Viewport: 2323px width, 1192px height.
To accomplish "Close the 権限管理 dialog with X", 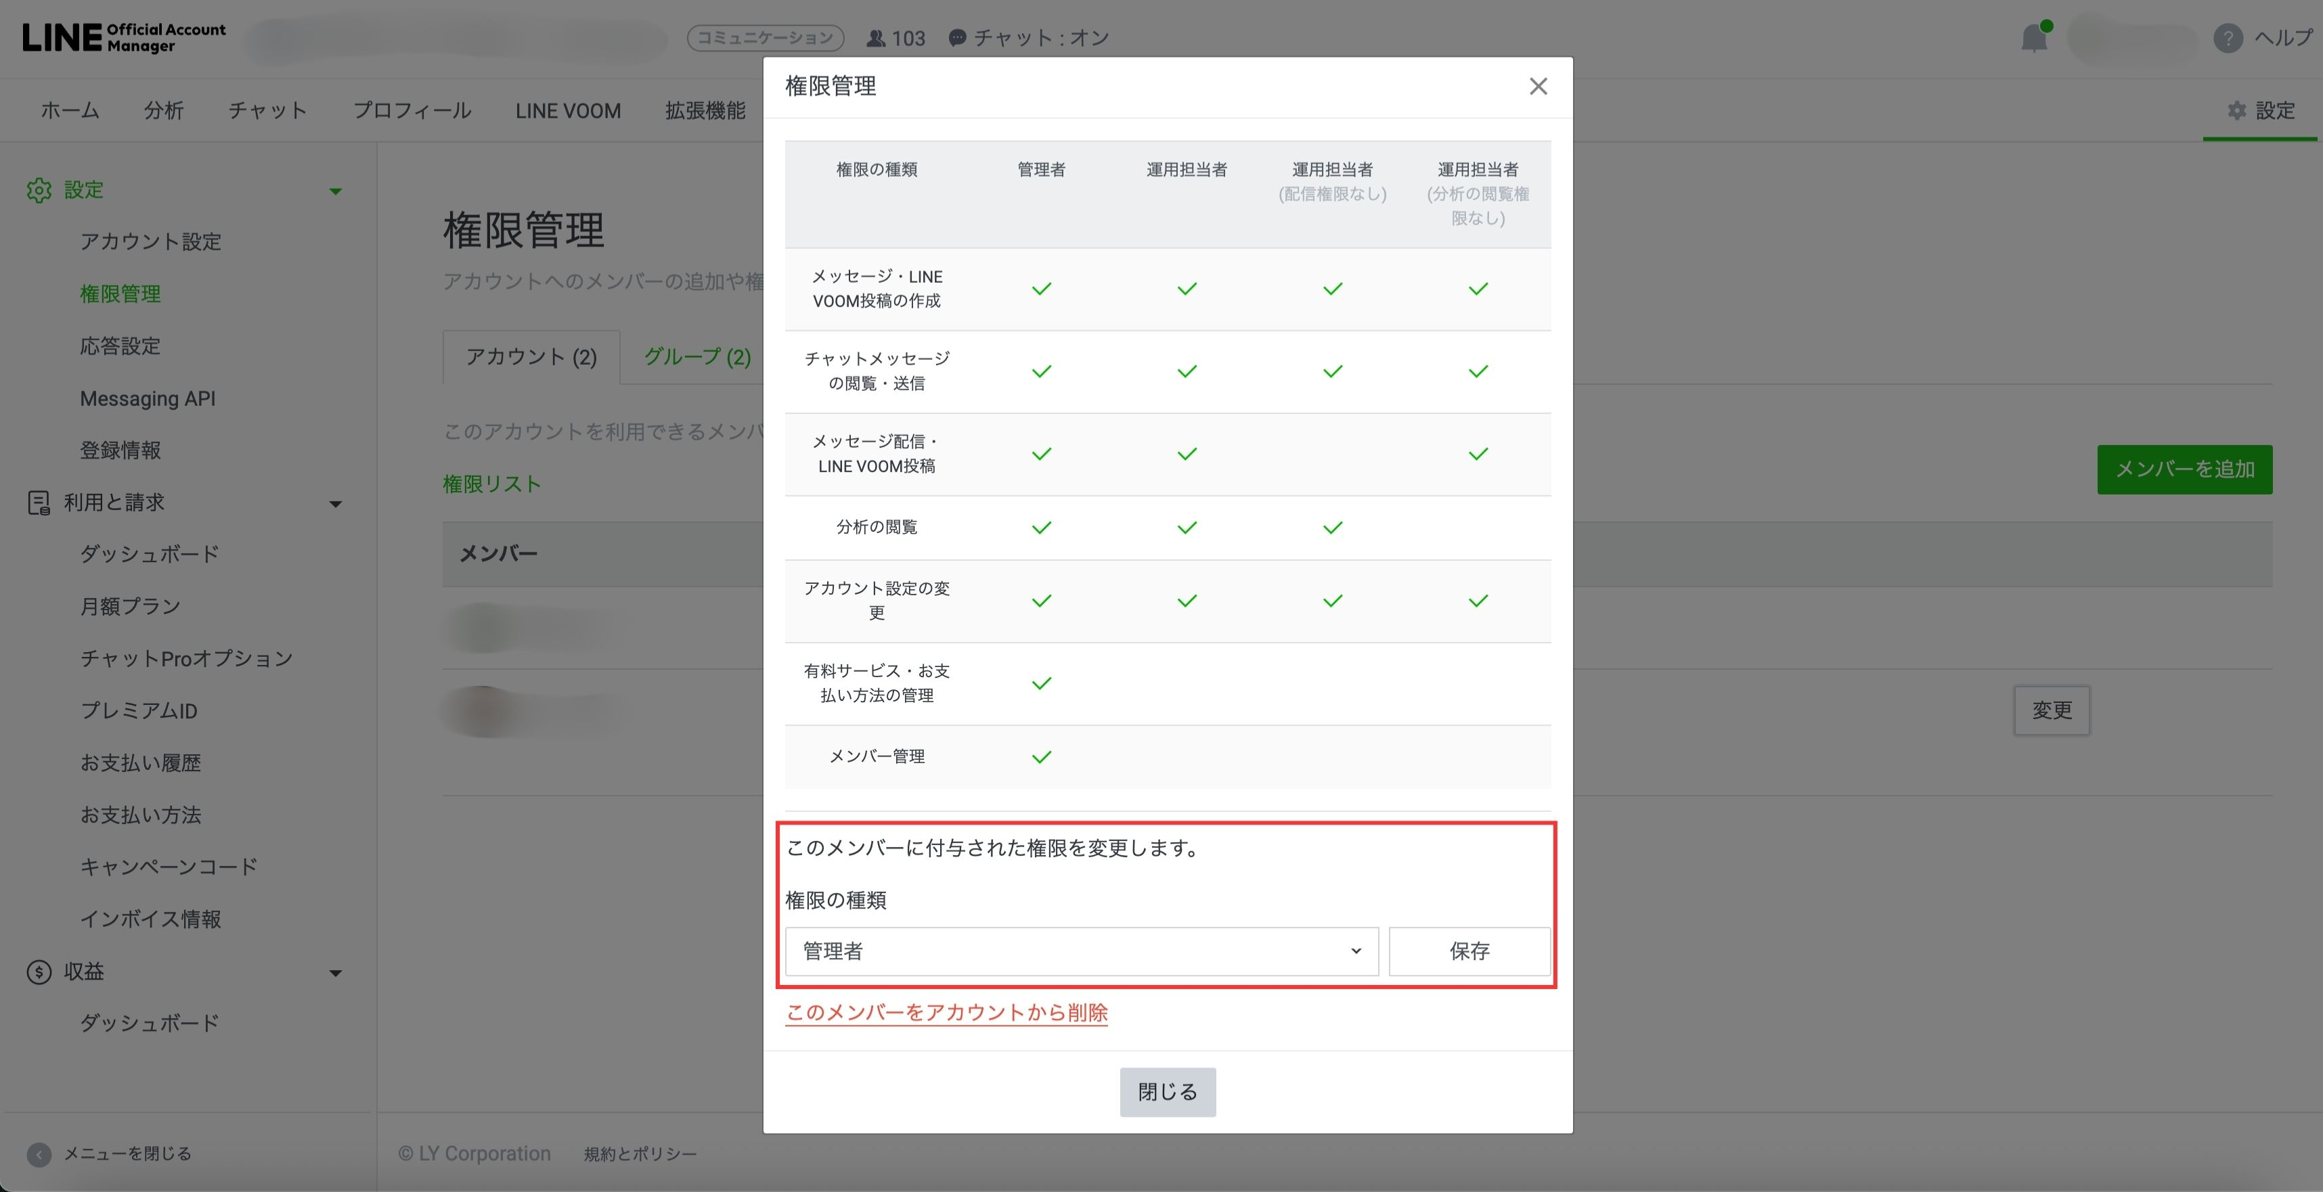I will (1538, 87).
